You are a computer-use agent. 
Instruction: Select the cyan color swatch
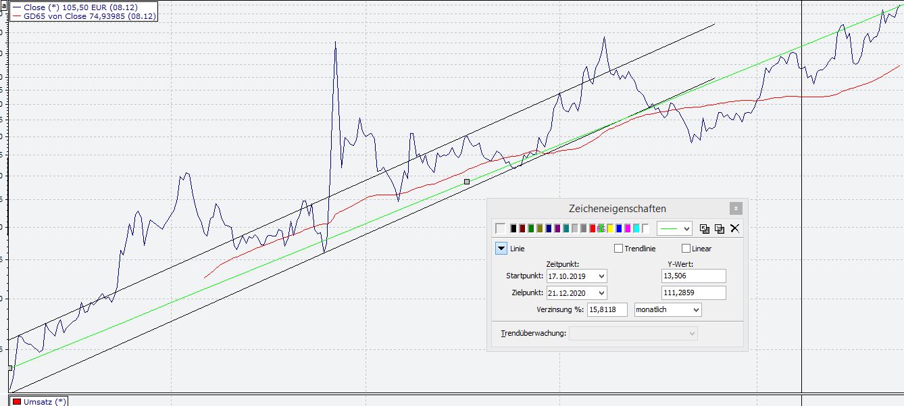coord(636,228)
